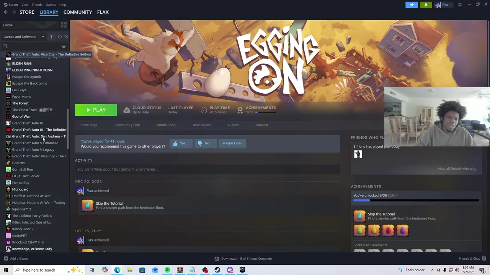Click Skip the Tutorial achievement icon in sidebar
Viewport: 490px width, 275px height.
pos(359,216)
